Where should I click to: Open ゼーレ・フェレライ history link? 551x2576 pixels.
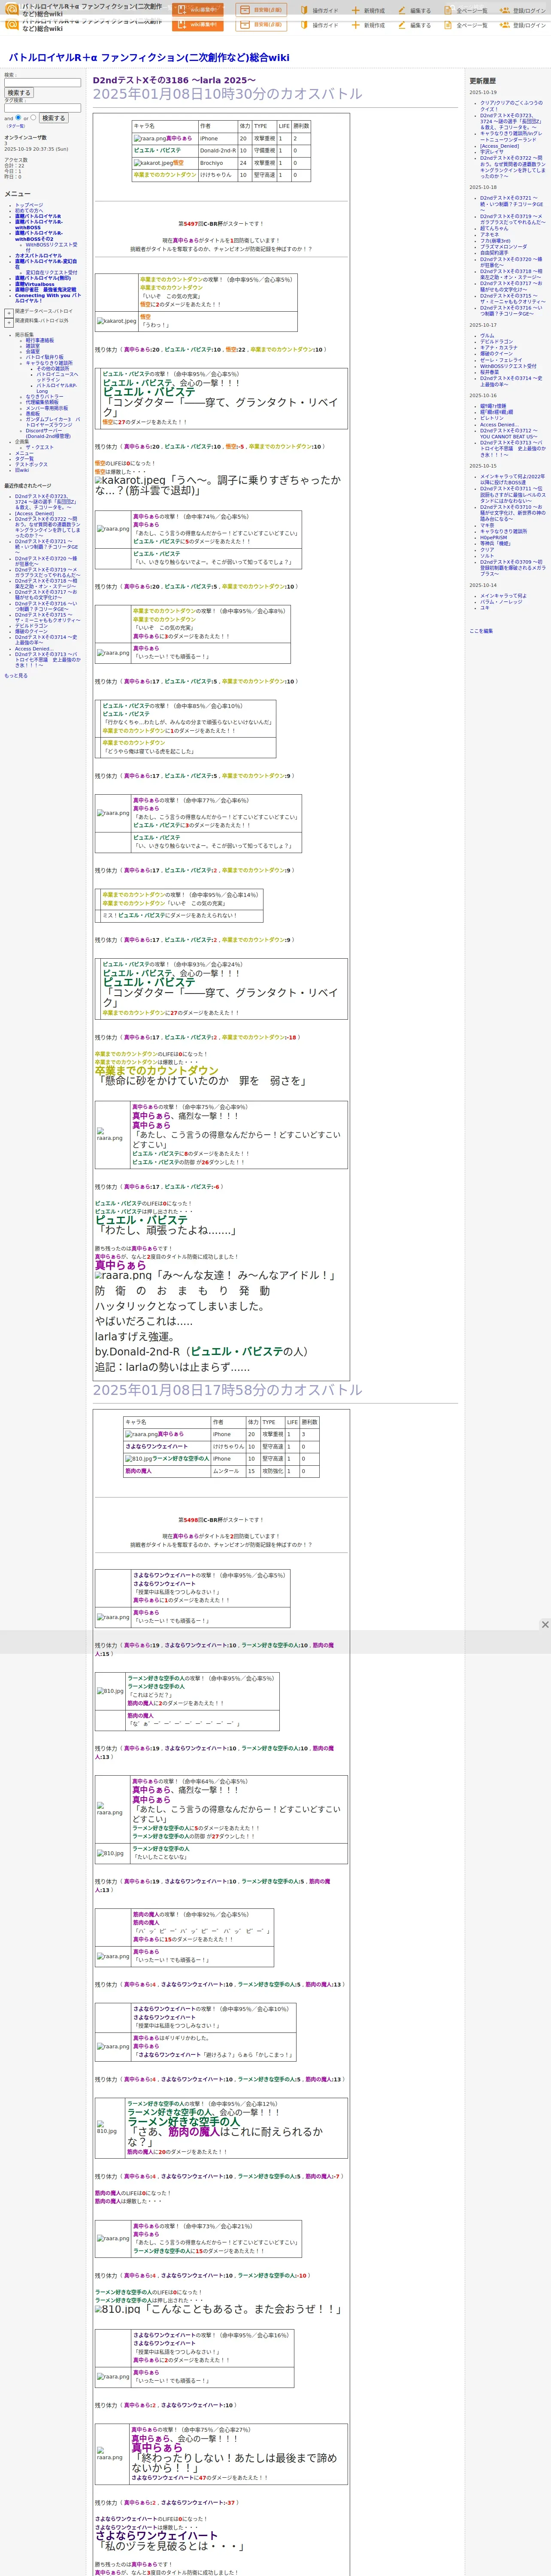point(501,360)
